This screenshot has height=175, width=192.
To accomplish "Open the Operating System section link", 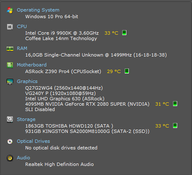I will pyautogui.click(x=38, y=10).
